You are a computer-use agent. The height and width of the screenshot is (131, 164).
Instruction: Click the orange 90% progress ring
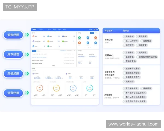tap(40, 88)
